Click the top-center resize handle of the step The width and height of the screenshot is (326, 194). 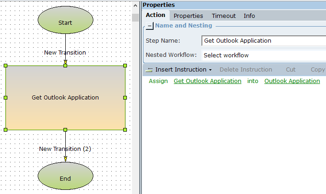pos(65,66)
